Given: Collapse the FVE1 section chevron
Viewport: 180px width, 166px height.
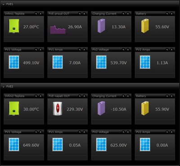Looking at the screenshot, I should 4,5.
